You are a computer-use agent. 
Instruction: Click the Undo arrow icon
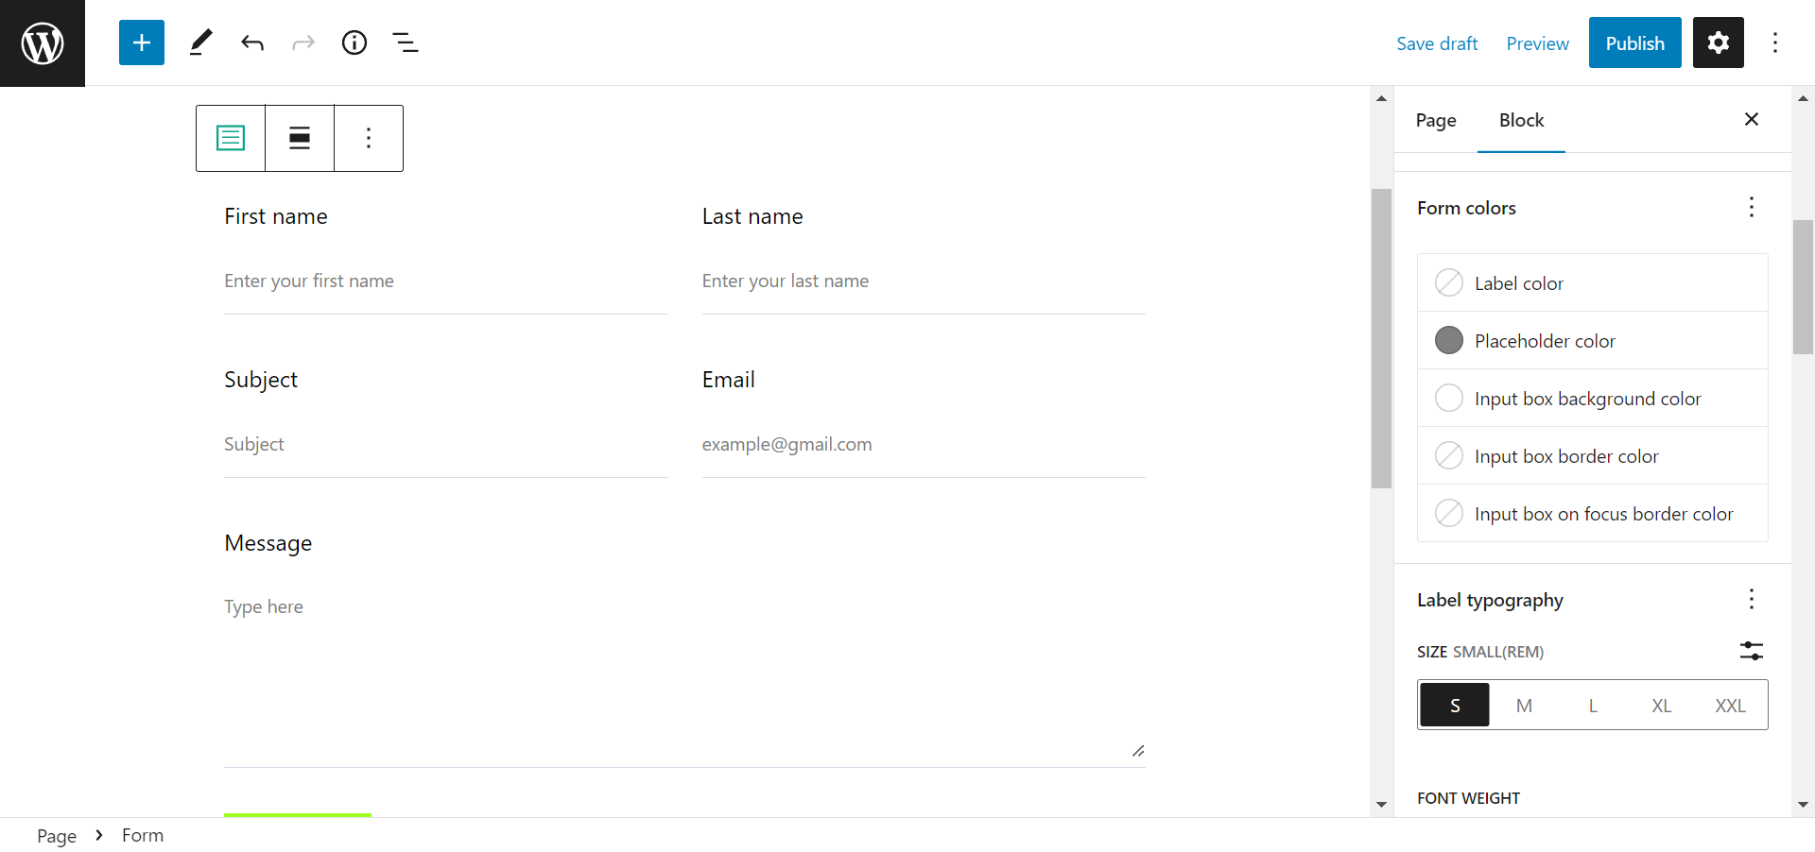tap(251, 43)
